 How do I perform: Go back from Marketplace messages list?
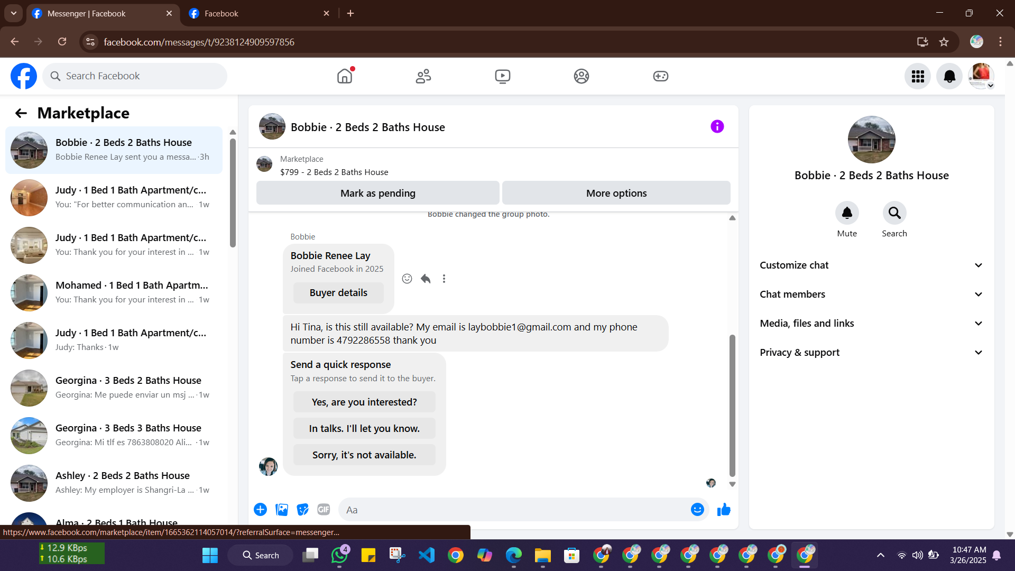21,113
